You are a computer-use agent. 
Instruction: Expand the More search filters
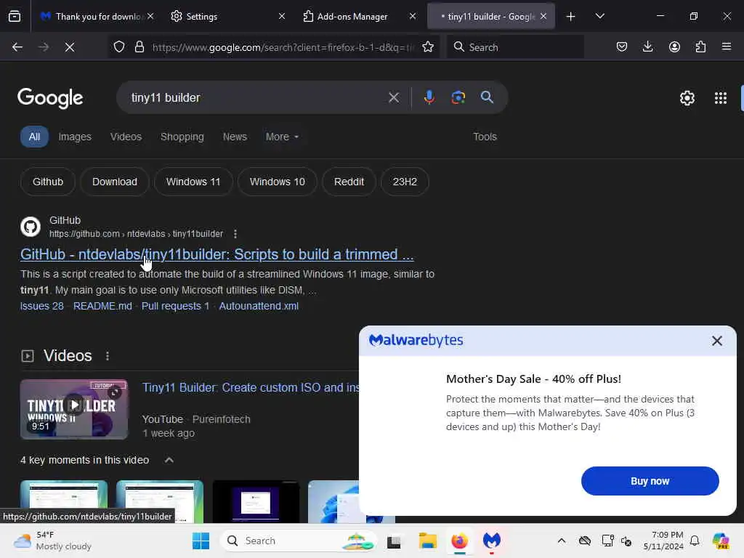click(282, 137)
